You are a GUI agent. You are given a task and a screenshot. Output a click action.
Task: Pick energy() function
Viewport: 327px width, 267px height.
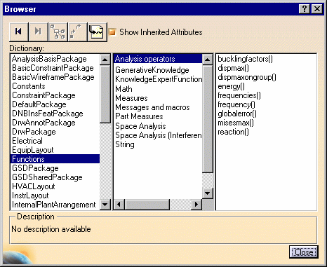[231, 86]
